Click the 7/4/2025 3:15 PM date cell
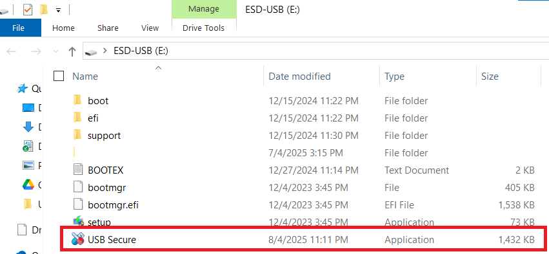This screenshot has height=254, width=549. tap(306, 153)
